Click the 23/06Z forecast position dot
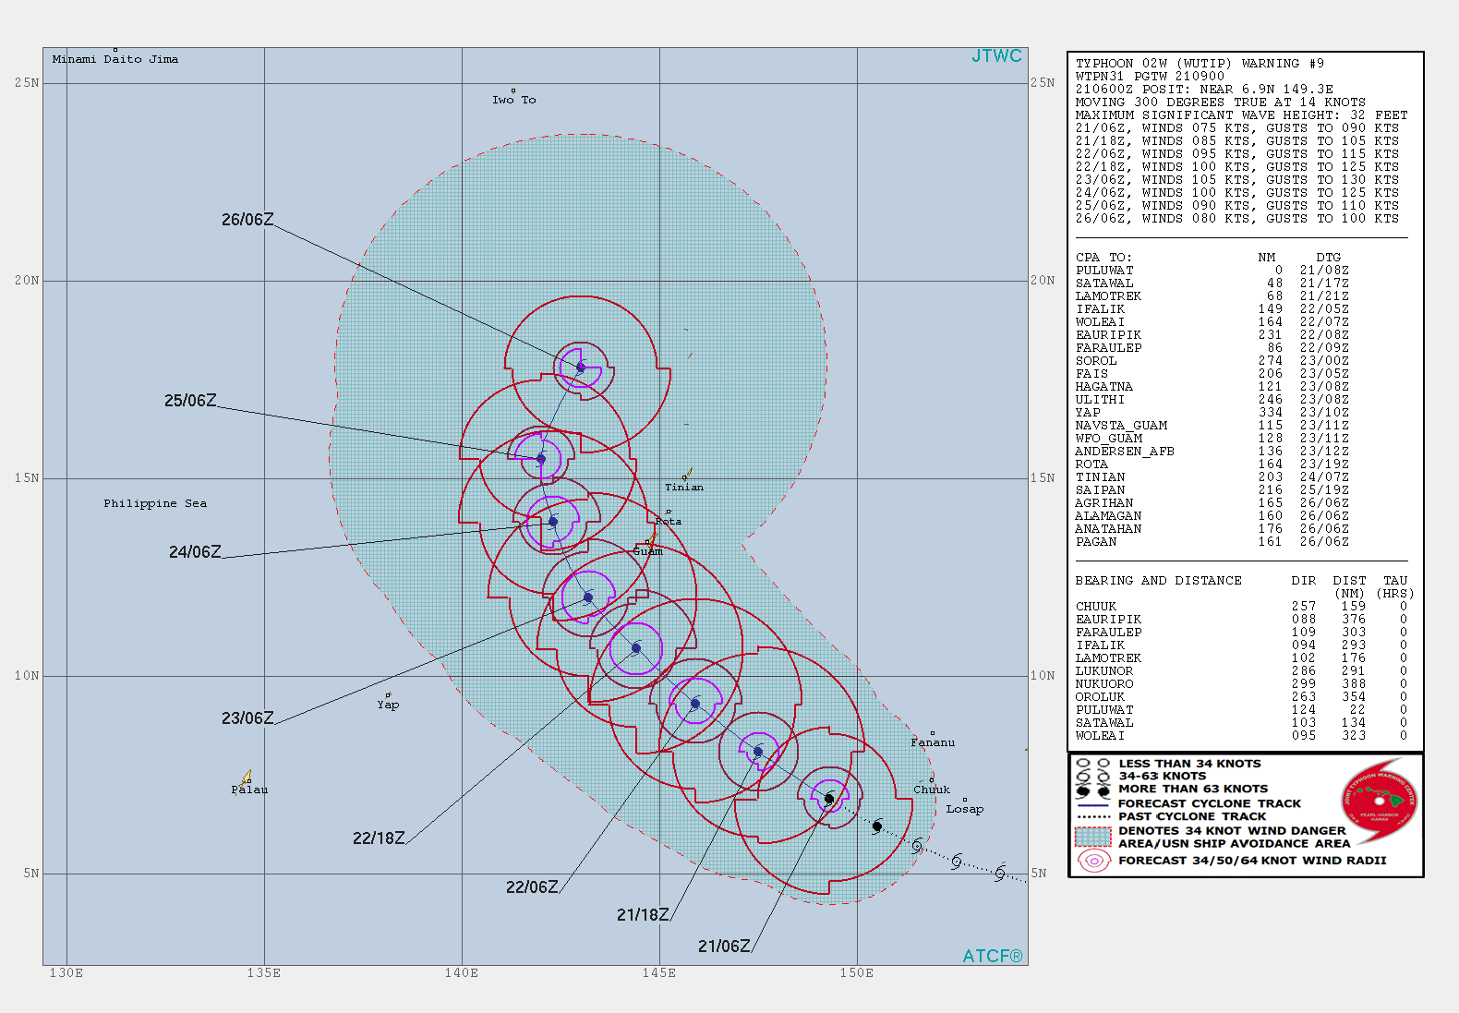Screen dimensions: 1459x1013 coord(588,597)
